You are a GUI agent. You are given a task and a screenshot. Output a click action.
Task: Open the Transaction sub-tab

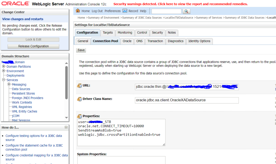point(155,41)
